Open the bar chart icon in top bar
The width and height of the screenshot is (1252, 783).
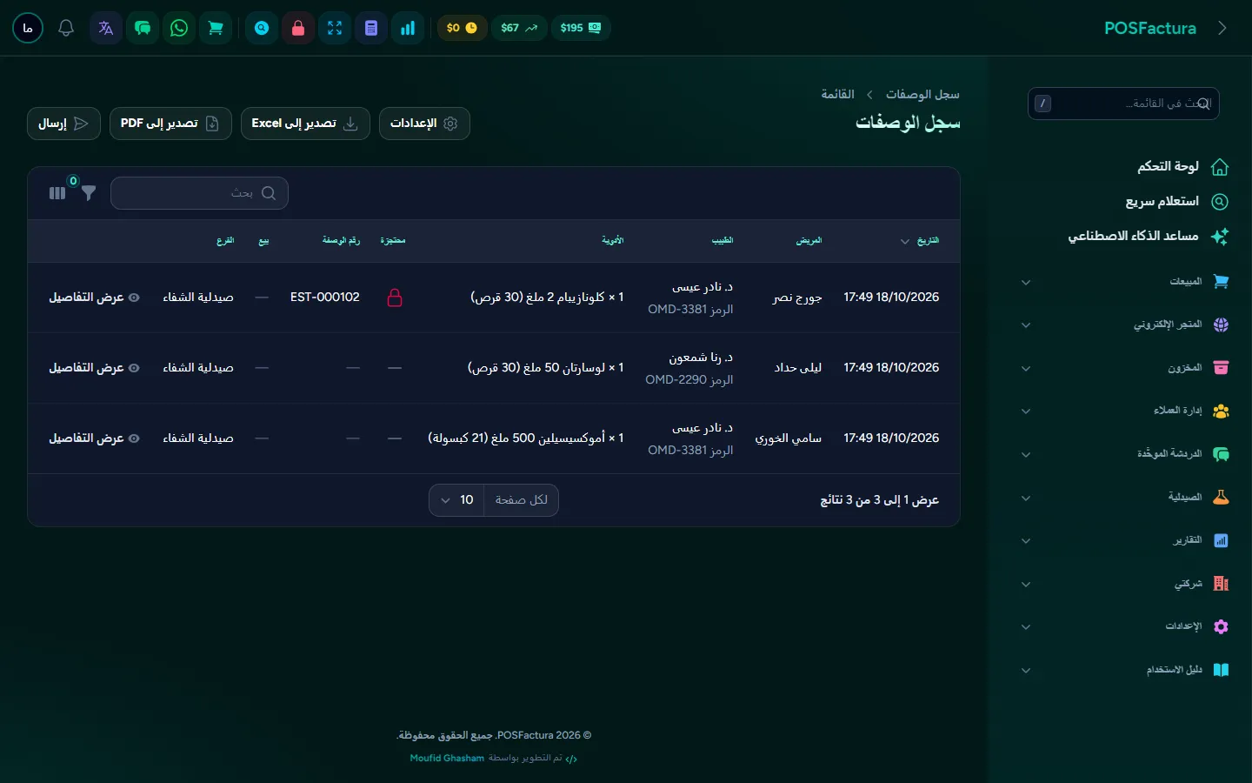(408, 28)
